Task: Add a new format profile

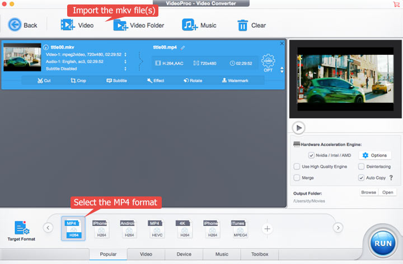Action: pyautogui.click(x=268, y=229)
